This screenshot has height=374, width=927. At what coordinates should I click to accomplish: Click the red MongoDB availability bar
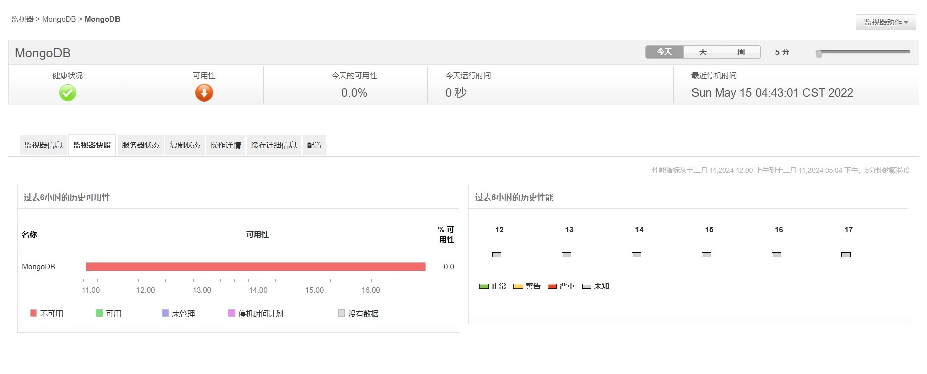pyautogui.click(x=256, y=267)
